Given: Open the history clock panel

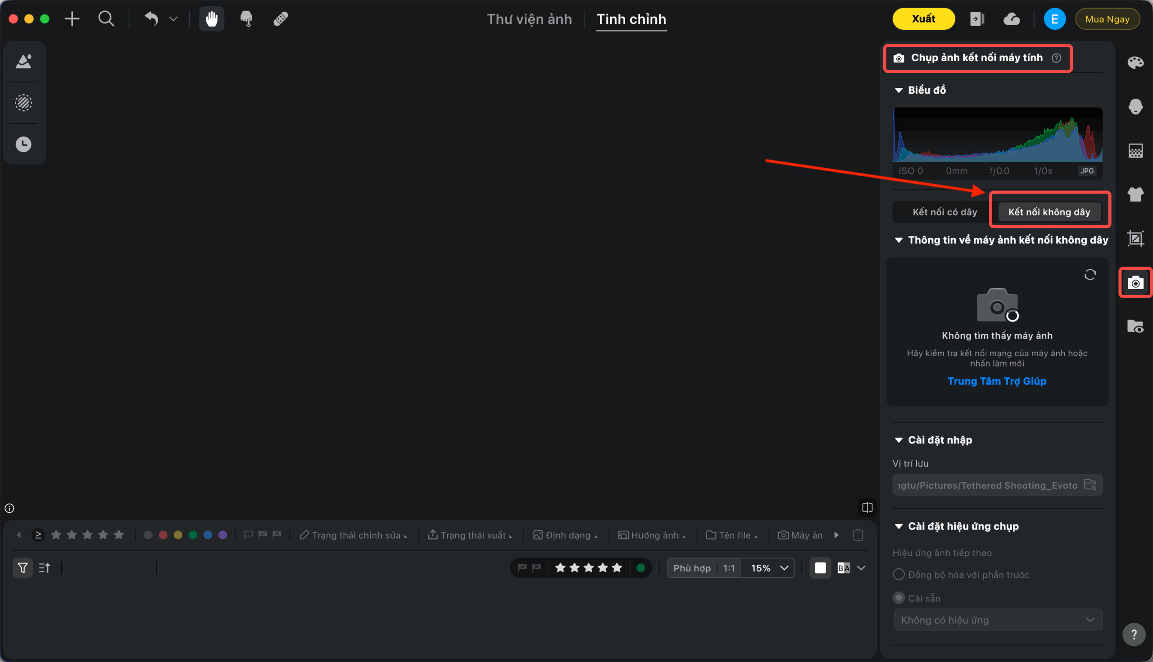Looking at the screenshot, I should (x=23, y=144).
